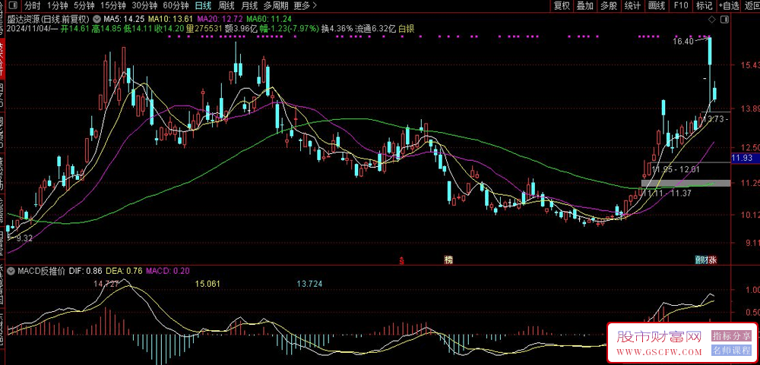Add stock with +自选 button
Viewport: 760px width, 365px height.
[729, 6]
